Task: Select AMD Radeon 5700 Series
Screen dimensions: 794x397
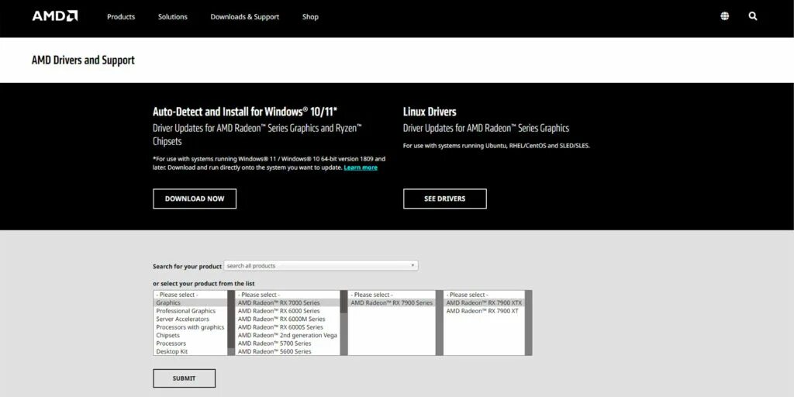Action: (x=288, y=343)
